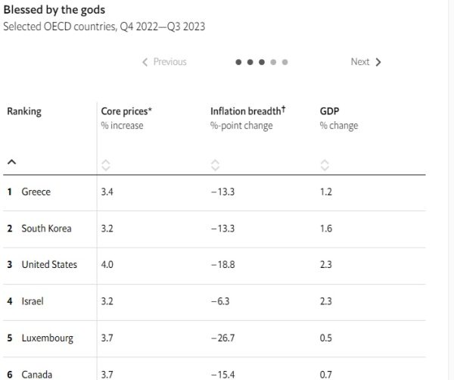This screenshot has width=454, height=380.
Task: Click the Israel row entry
Action: 33,301
